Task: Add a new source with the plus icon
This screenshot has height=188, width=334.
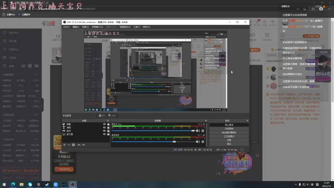Action: point(64,145)
